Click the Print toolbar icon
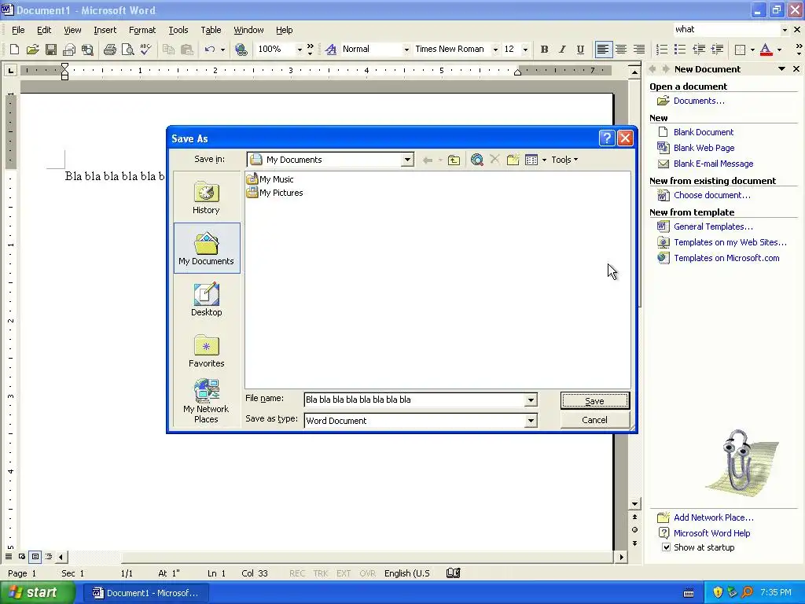The image size is (805, 604). click(x=109, y=50)
